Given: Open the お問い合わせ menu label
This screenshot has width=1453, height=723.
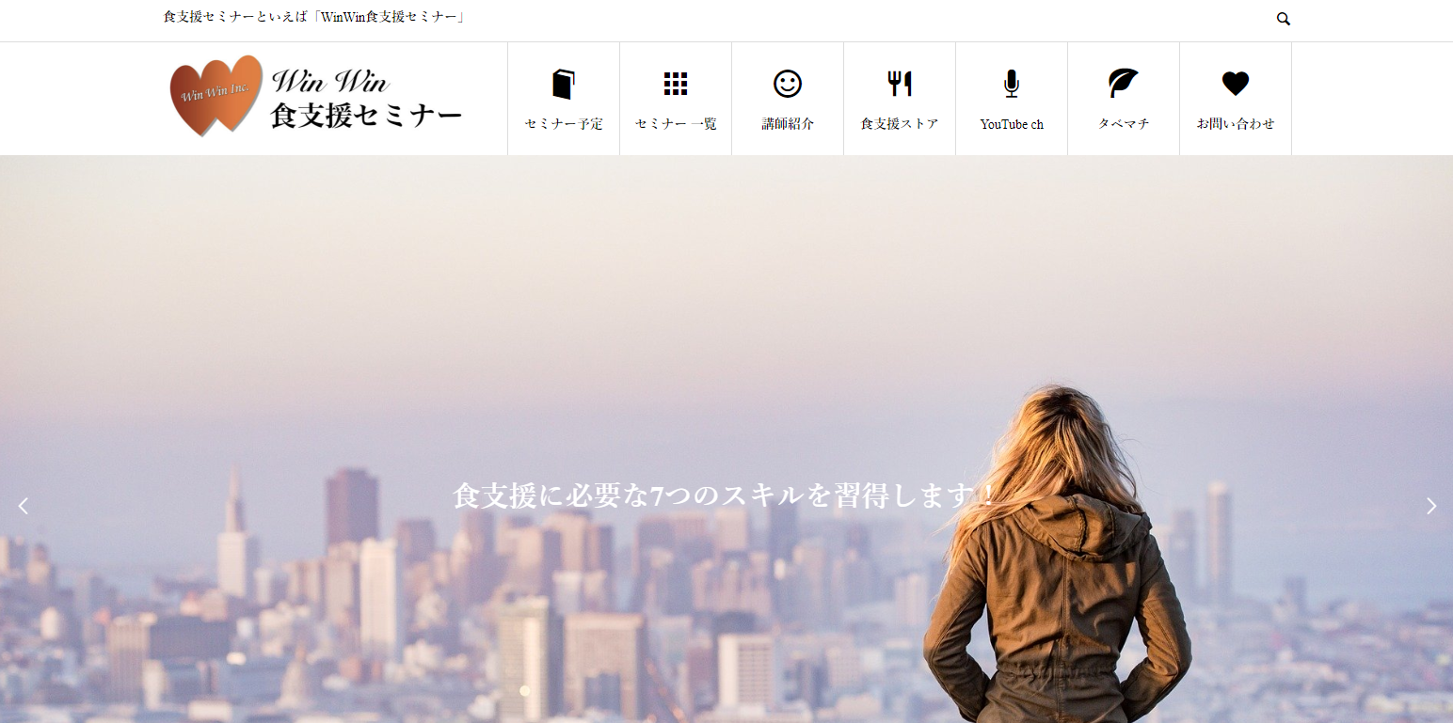Looking at the screenshot, I should [1235, 124].
